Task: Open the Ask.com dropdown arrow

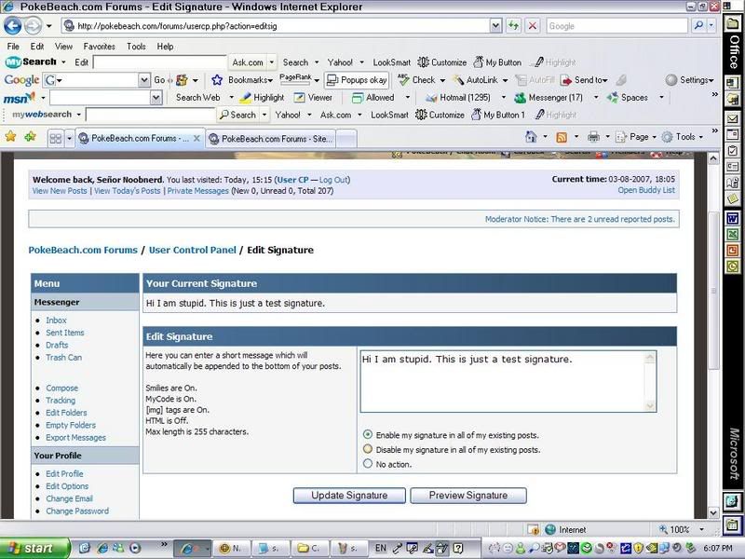Action: coord(271,62)
